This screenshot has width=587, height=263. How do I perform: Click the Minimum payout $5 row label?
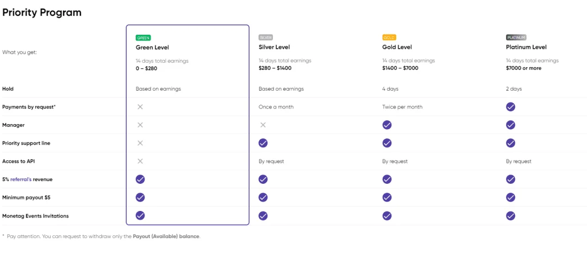26,197
